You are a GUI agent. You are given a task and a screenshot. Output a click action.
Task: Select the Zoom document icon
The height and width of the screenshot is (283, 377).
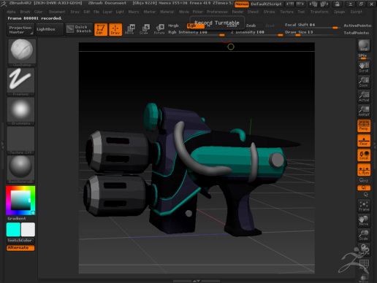click(x=364, y=82)
